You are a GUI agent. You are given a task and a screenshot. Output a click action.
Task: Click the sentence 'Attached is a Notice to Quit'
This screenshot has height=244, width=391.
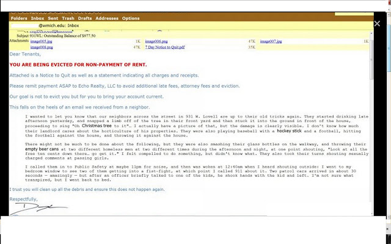click(104, 76)
